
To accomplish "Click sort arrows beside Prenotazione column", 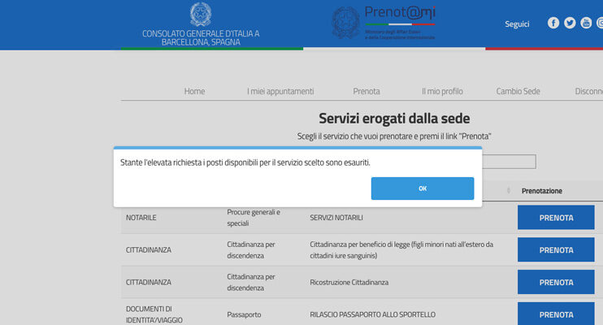I will pyautogui.click(x=509, y=191).
